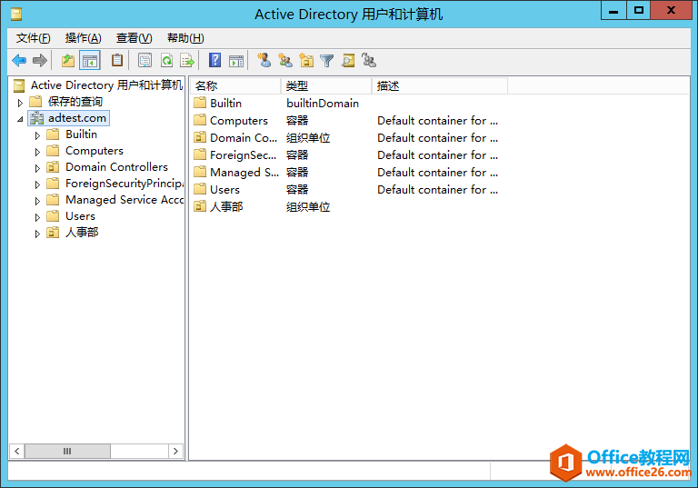
Task: Toggle the Show/Hide action pane icon
Action: (x=236, y=60)
